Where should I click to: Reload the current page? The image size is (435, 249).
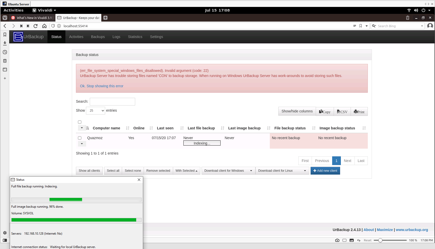pos(36,26)
